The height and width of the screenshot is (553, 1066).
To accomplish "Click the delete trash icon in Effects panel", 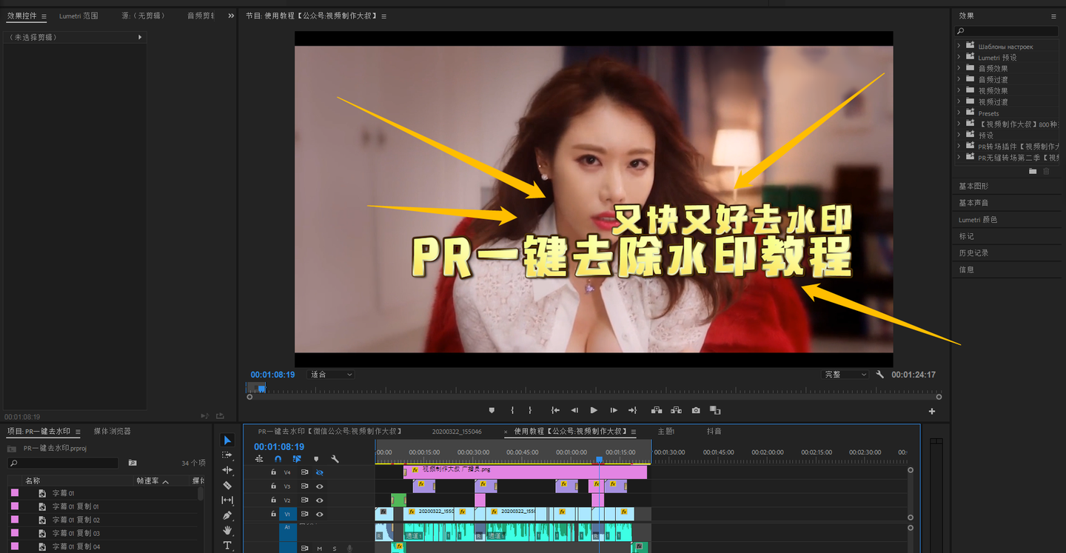I will (x=1047, y=172).
